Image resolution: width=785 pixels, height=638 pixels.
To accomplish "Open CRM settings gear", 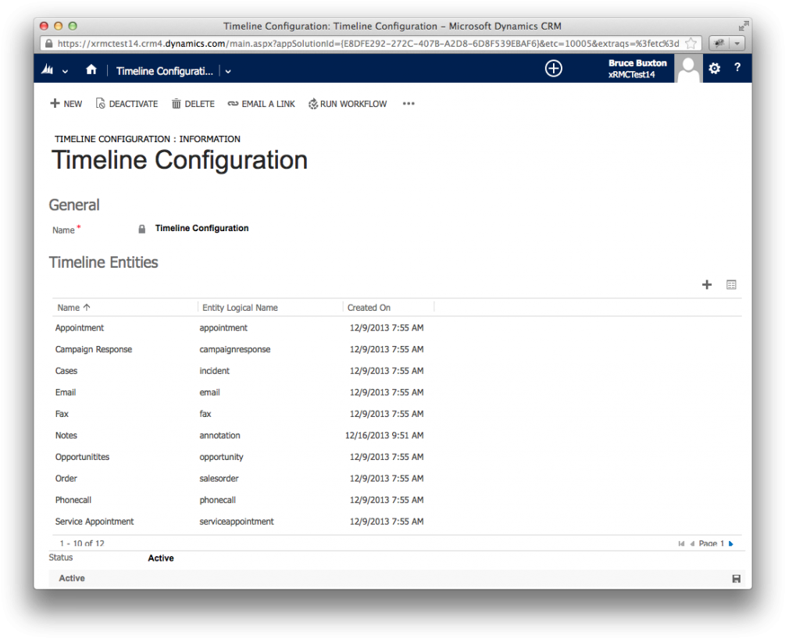I will coord(714,69).
